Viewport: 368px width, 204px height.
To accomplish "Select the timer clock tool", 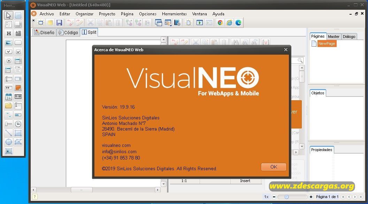I will tap(18, 124).
